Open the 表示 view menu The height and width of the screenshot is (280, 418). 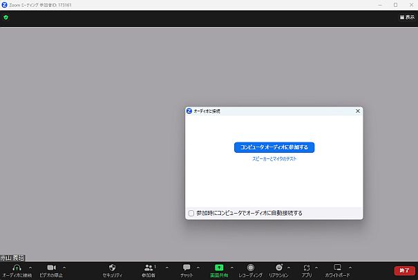(x=407, y=17)
